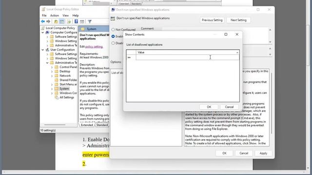Image resolution: width=312 pixels, height=175 pixels.
Task: Collapse User Configuration Administrative Templates node
Action: click(47, 63)
